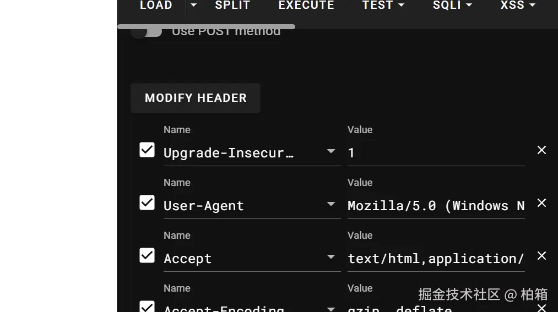This screenshot has height=312, width=558.
Task: Expand the Upgrade-Insecure name dropdown
Action: [x=331, y=151]
